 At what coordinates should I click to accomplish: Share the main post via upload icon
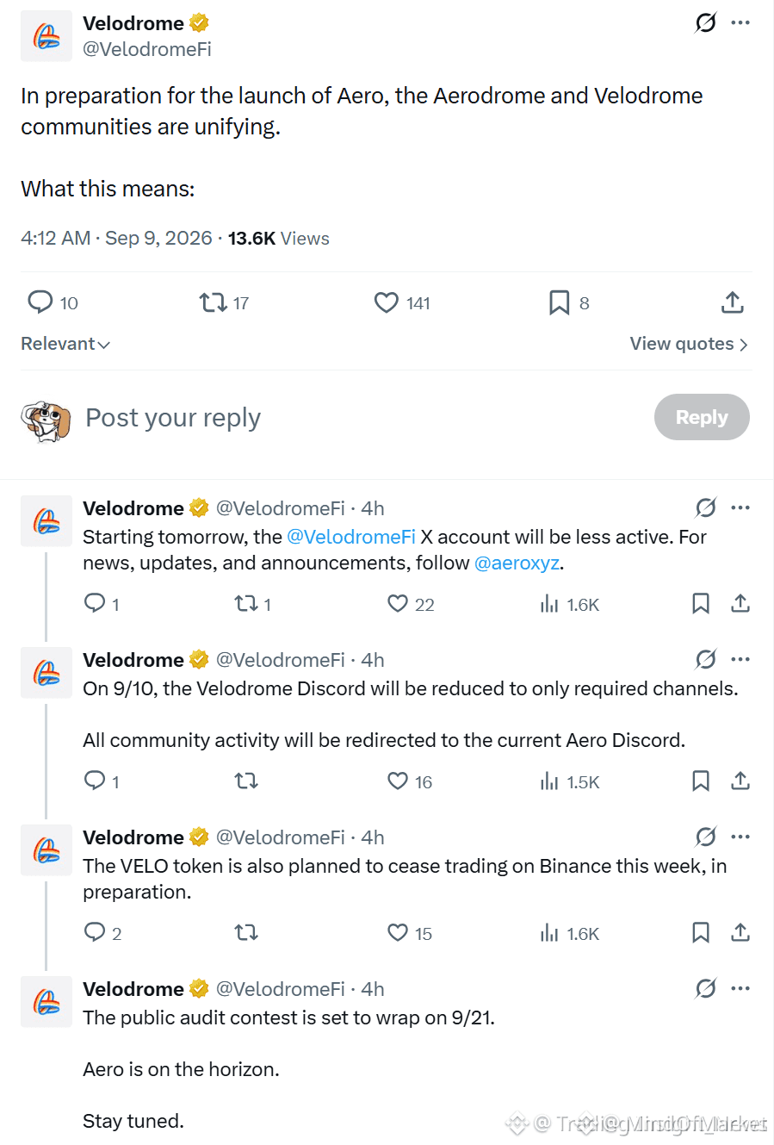(732, 302)
